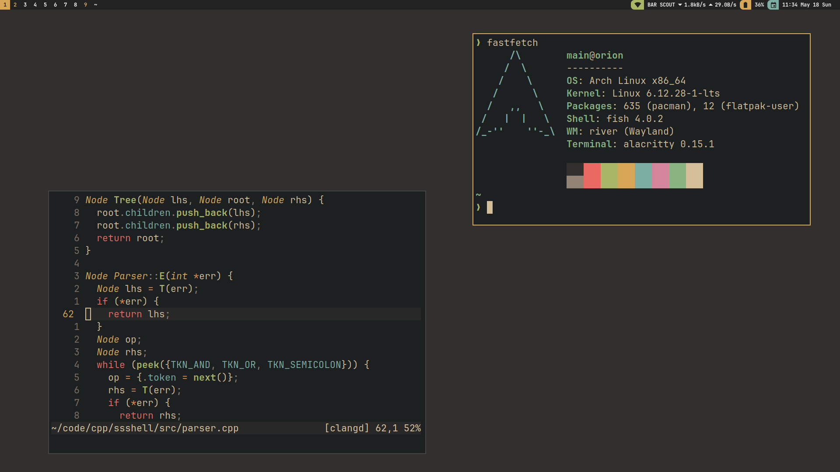Switch to workspace tag 1
840x472 pixels.
click(x=5, y=5)
